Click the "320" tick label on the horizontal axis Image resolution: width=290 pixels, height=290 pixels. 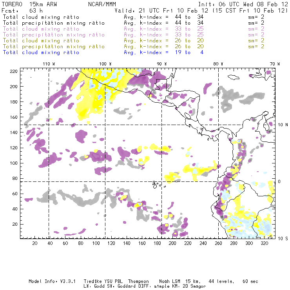(x=264, y=243)
